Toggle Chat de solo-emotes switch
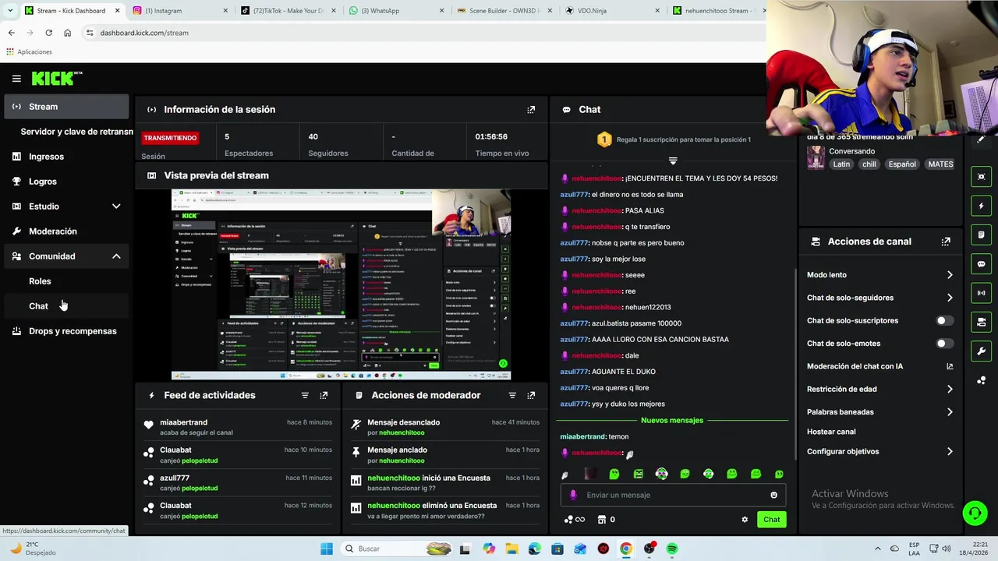998x561 pixels. [944, 344]
